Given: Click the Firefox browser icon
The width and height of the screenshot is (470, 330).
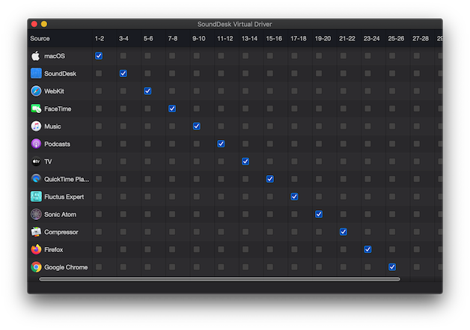Looking at the screenshot, I should click(35, 249).
